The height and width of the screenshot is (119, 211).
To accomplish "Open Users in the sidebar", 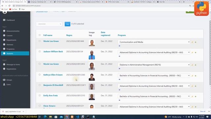I will tap(9, 85).
